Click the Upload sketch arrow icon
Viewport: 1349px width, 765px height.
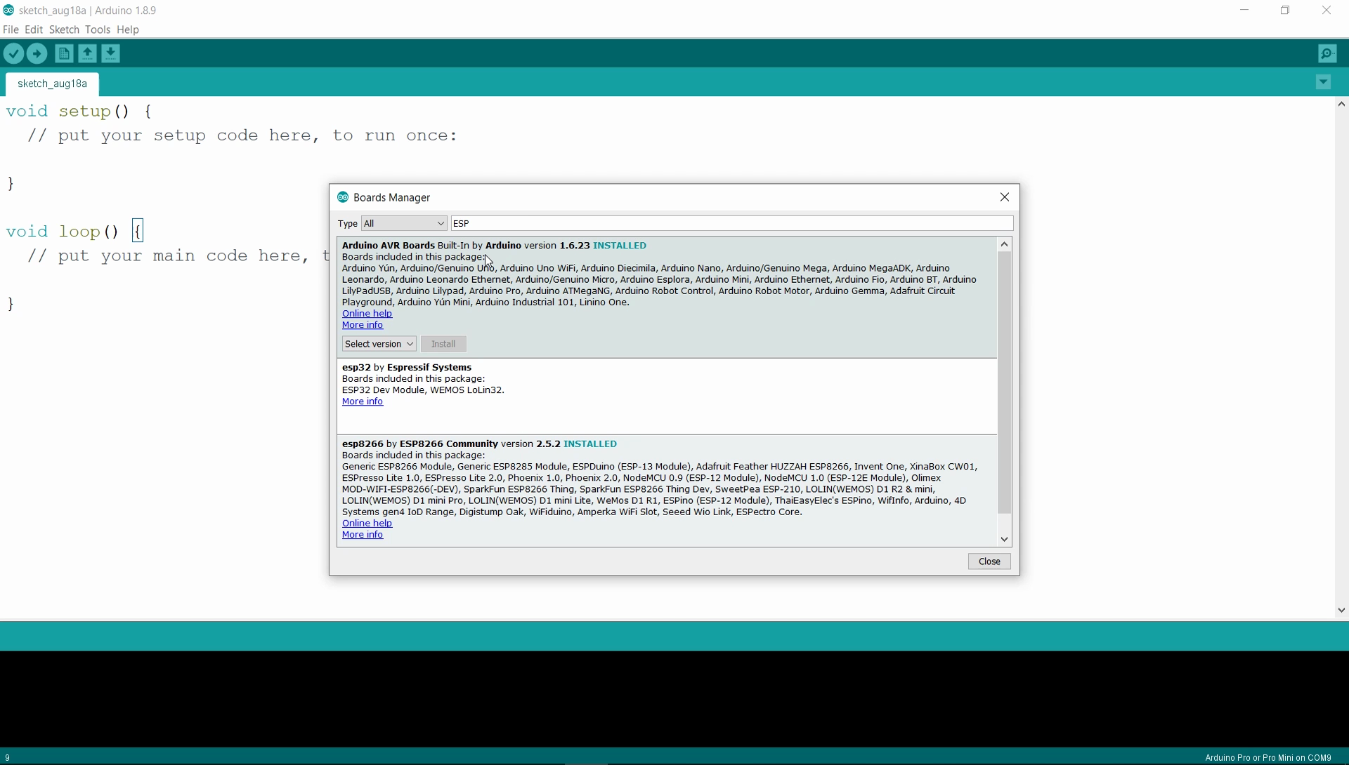(37, 53)
